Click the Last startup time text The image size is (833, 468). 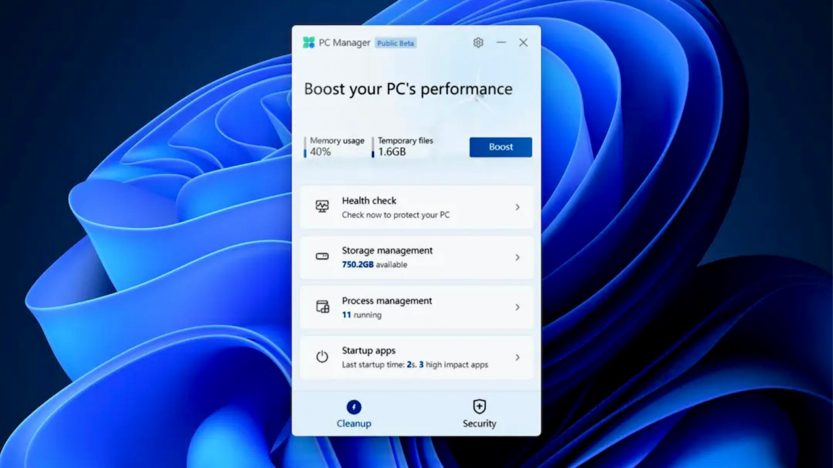[415, 365]
